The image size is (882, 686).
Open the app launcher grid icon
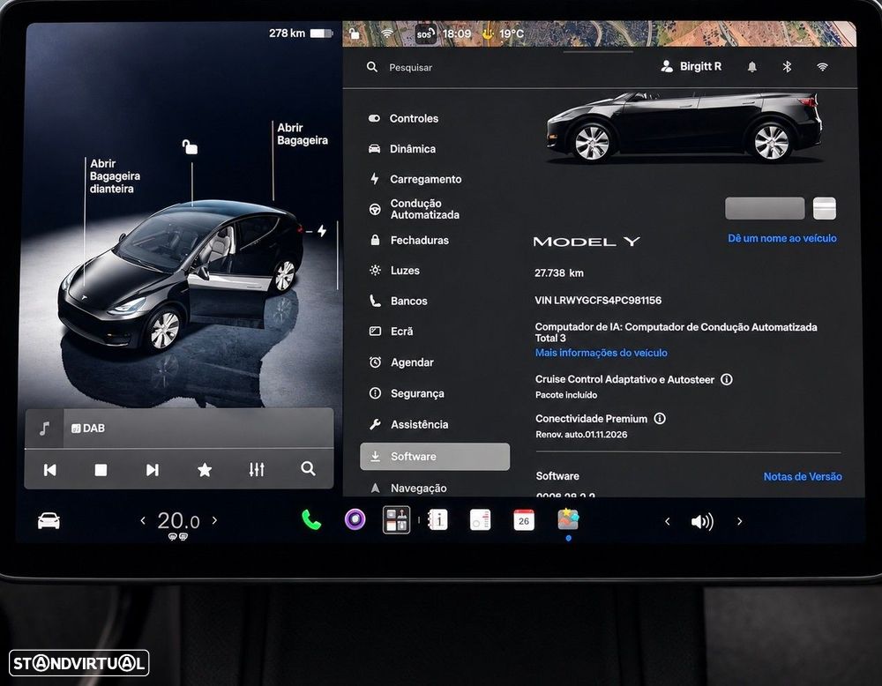point(397,519)
